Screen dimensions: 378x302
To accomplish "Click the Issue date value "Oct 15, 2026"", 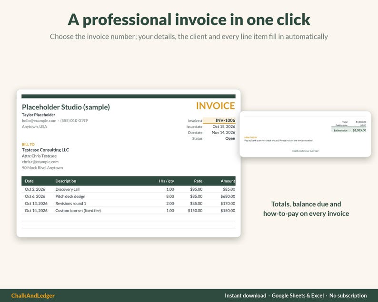I will (224, 127).
